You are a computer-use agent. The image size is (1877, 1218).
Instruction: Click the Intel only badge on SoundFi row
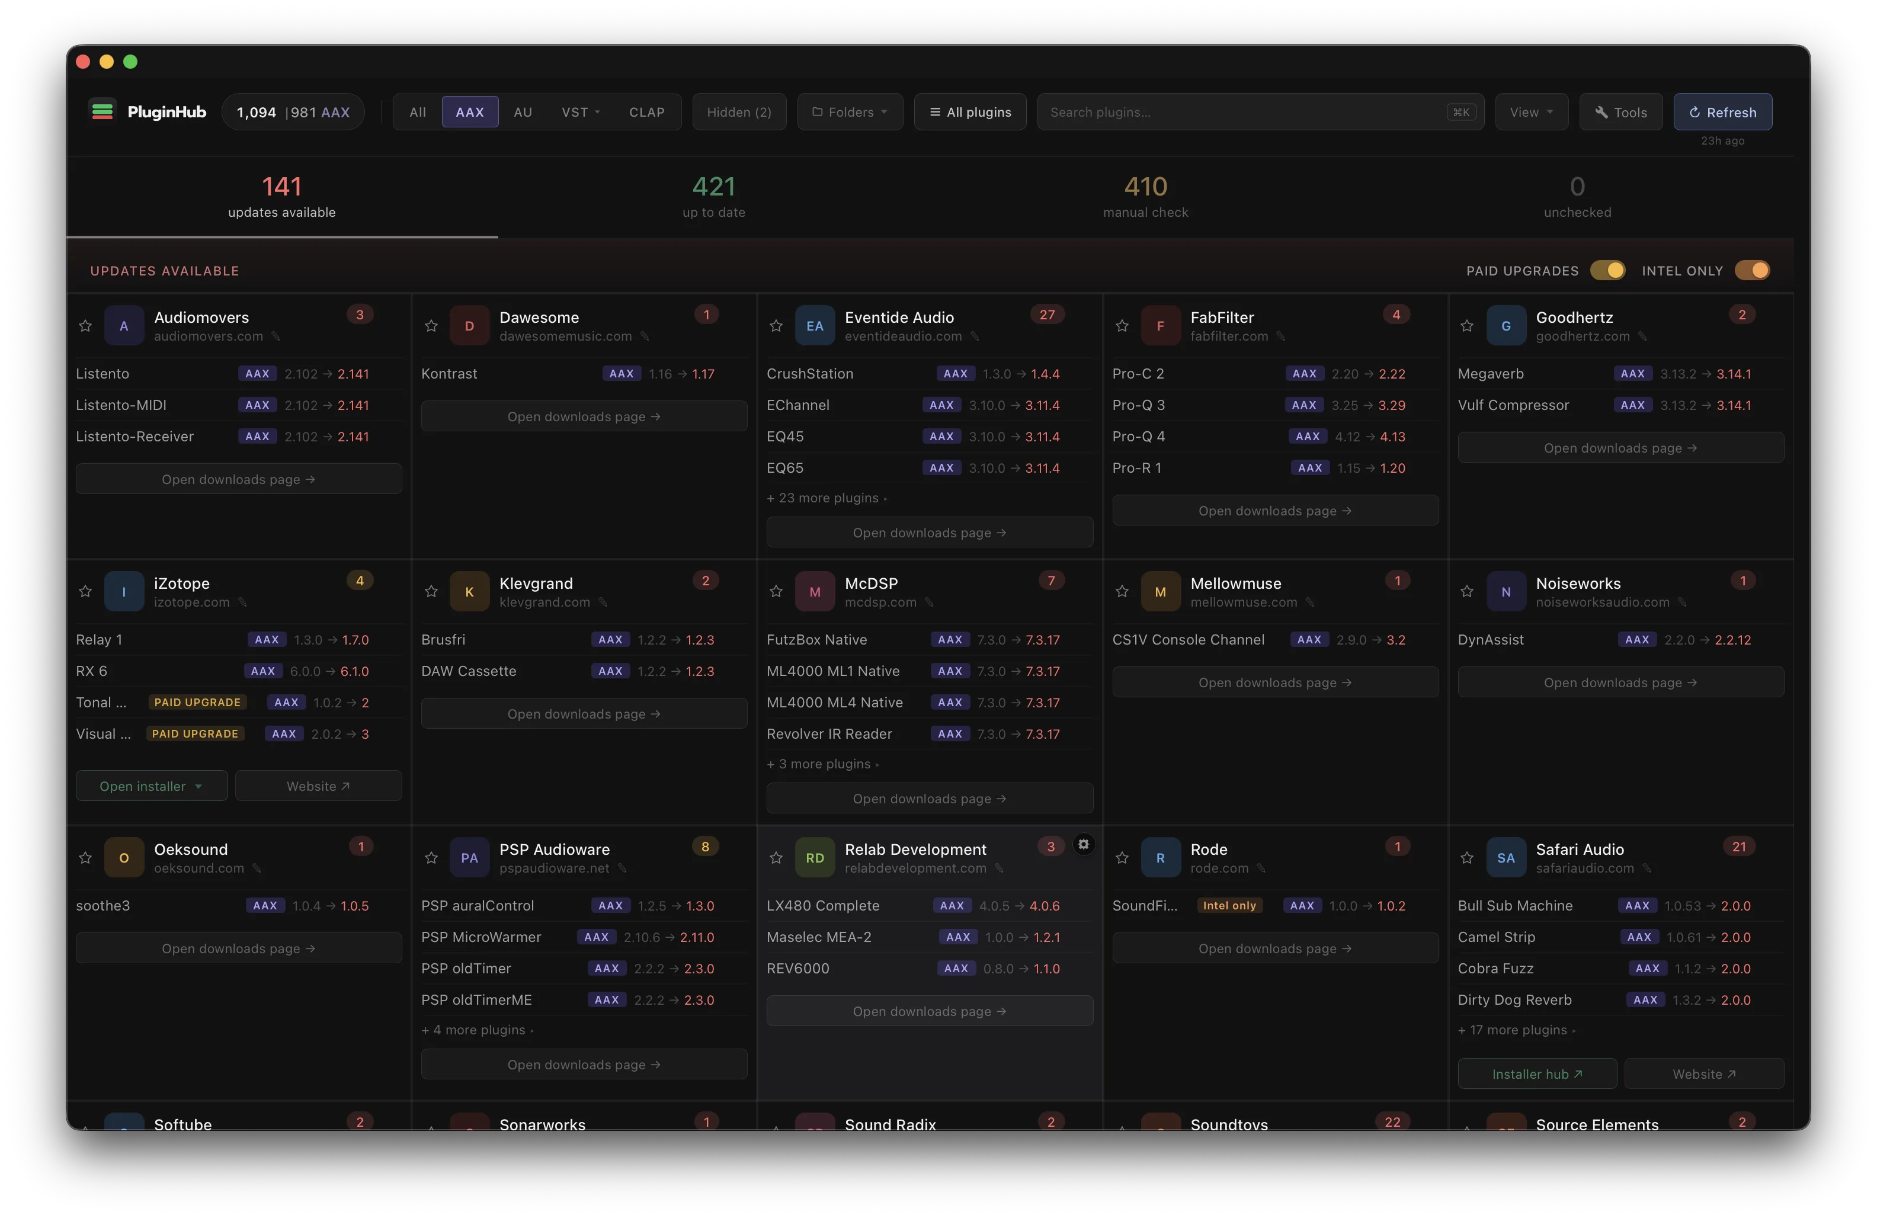(1229, 906)
